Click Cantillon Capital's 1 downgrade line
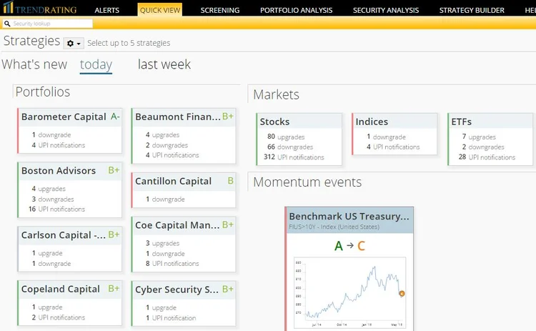This screenshot has height=331, width=536. [166, 199]
